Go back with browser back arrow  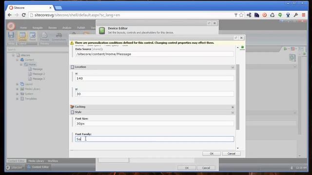pos(9,15)
